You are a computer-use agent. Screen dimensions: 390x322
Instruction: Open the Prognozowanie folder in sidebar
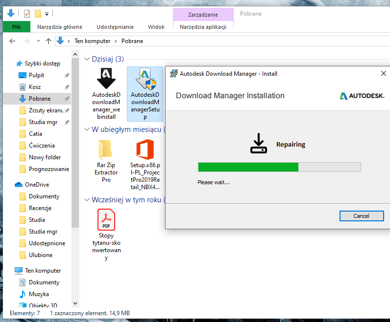tap(49, 169)
